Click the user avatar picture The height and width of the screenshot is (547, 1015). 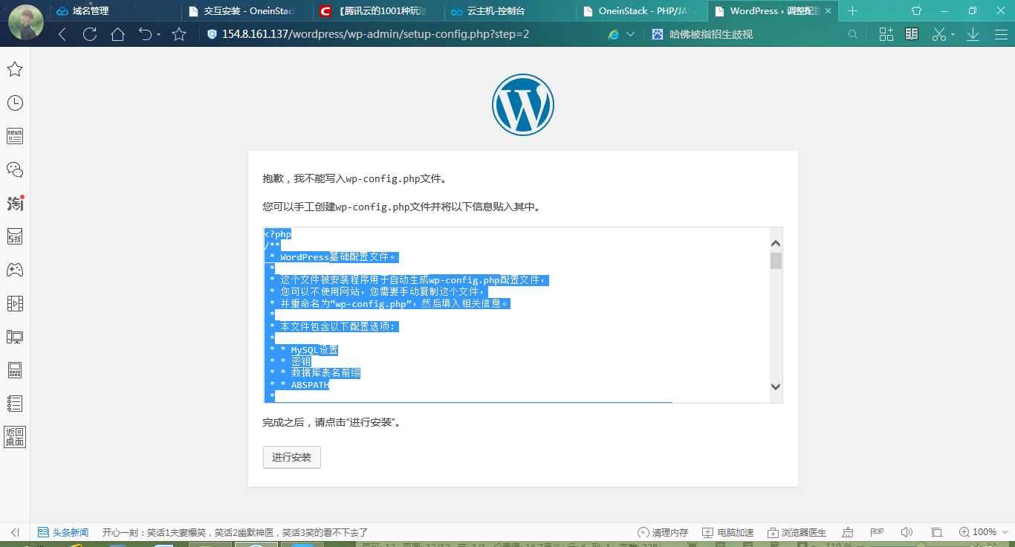point(25,22)
